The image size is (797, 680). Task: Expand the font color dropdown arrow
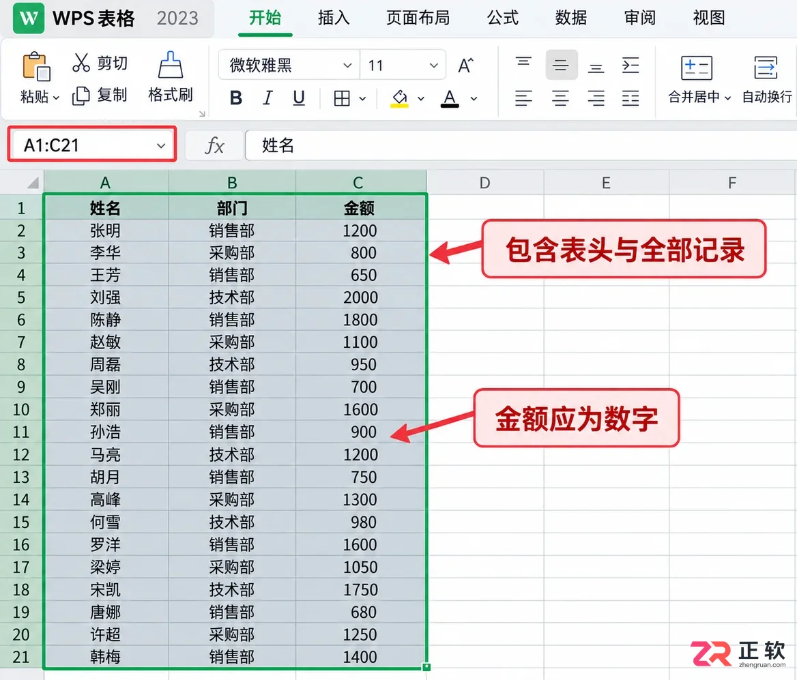click(474, 99)
